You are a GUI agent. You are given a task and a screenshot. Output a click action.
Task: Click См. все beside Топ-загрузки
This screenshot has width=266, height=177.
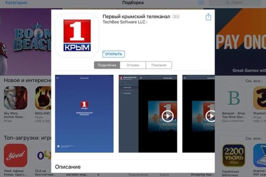point(253,139)
